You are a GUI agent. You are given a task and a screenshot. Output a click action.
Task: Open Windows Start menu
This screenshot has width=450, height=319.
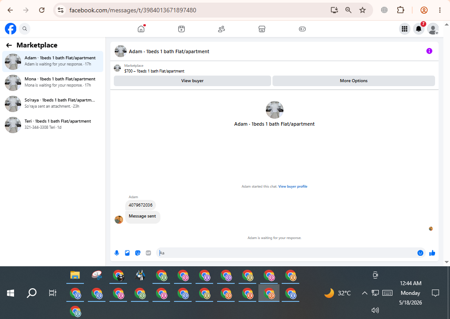click(x=11, y=293)
